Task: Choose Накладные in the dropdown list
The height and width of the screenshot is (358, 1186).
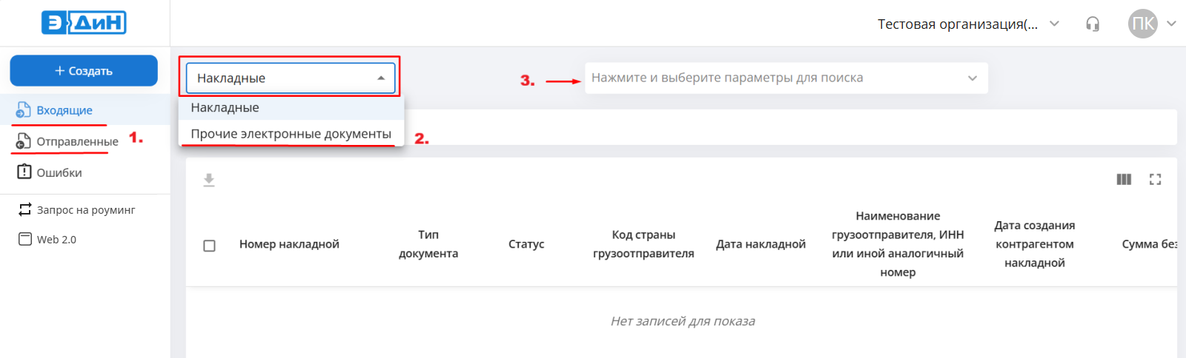Action: coord(225,108)
